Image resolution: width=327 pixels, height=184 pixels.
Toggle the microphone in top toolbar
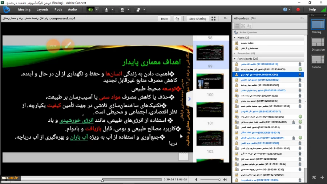(x=106, y=9)
